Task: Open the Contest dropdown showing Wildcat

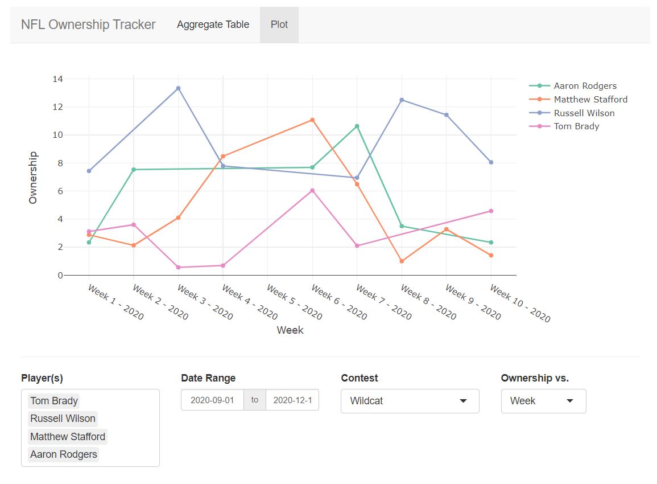Action: pos(410,401)
